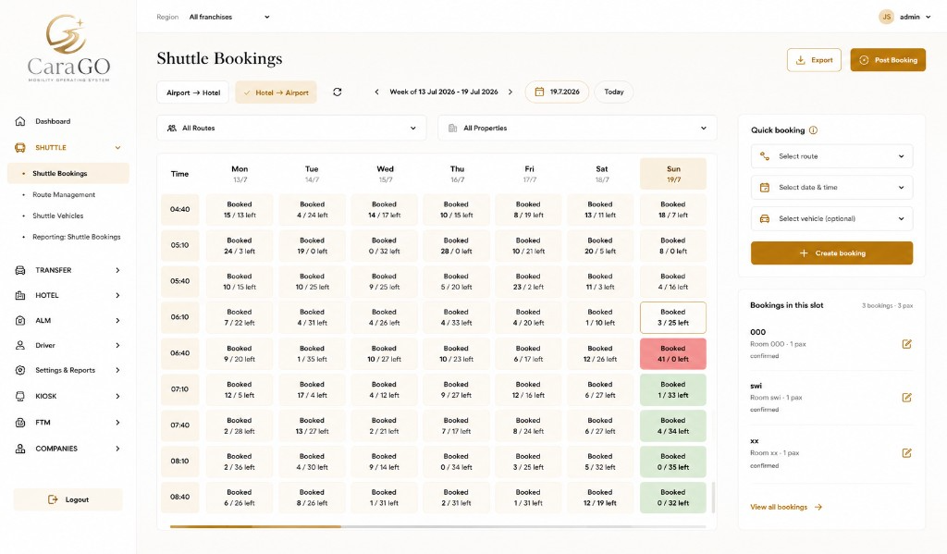Select Tuesday 07:40 slot 13 / 27 left
Viewport: 947px width, 554px height.
313,426
